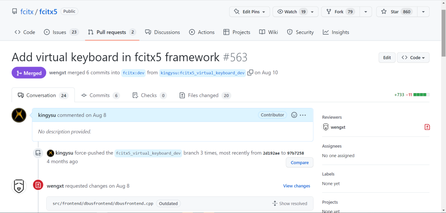Star the fcitx5 repository
Viewport: 446px width, 213px height.
click(x=396, y=12)
